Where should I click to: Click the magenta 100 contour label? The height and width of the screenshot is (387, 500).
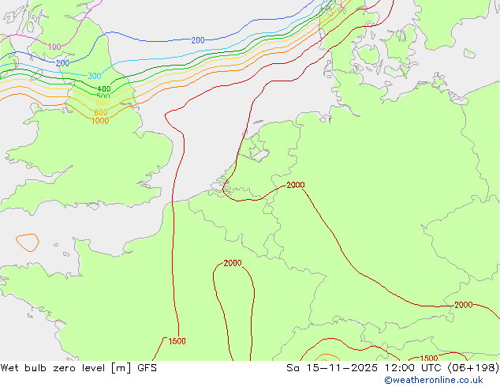[x=54, y=47]
